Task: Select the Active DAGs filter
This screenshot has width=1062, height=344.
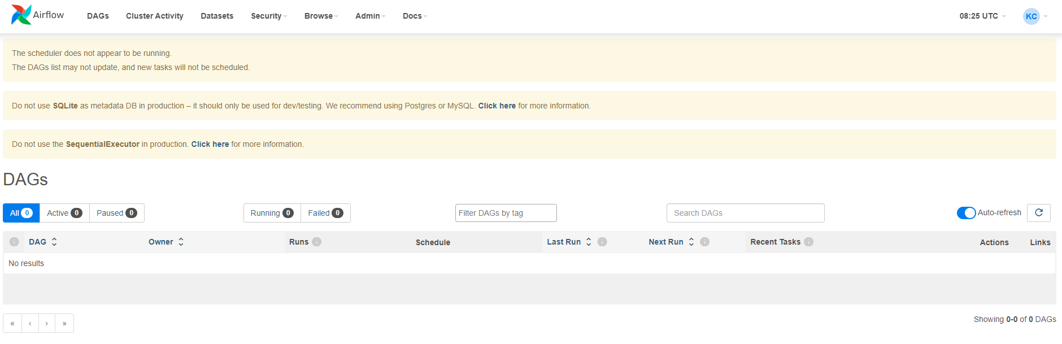Action: (64, 213)
